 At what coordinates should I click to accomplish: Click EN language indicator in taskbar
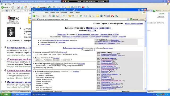[154, 94]
